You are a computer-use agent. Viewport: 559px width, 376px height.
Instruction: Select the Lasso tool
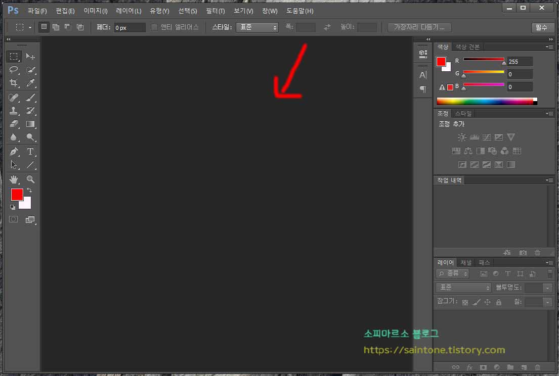(14, 70)
